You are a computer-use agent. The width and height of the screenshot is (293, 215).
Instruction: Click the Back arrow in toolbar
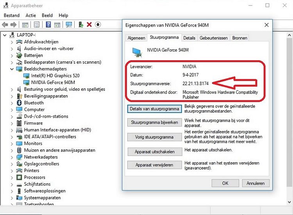point(5,25)
